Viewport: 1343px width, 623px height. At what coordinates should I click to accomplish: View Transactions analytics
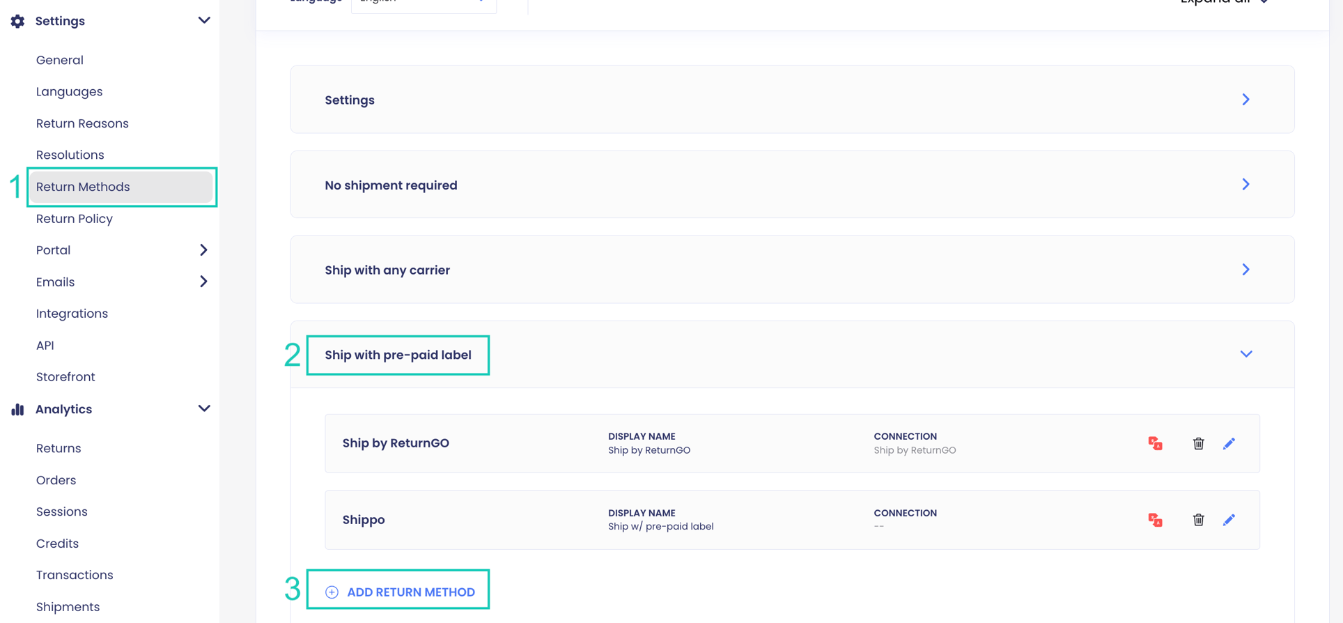75,575
